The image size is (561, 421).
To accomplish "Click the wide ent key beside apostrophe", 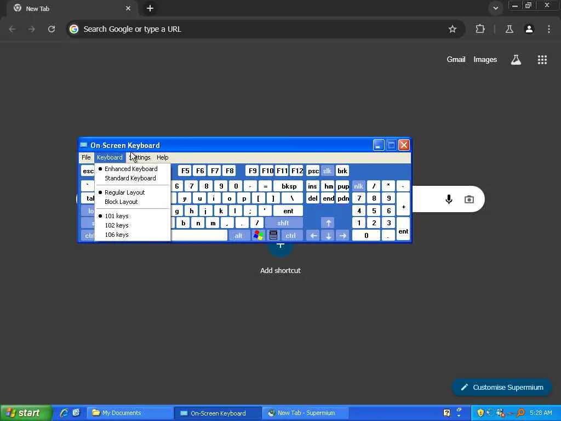I will [288, 211].
